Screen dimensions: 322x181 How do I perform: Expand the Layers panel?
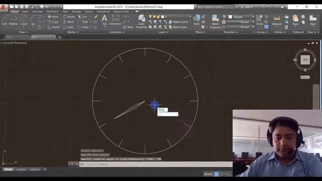click(x=163, y=32)
